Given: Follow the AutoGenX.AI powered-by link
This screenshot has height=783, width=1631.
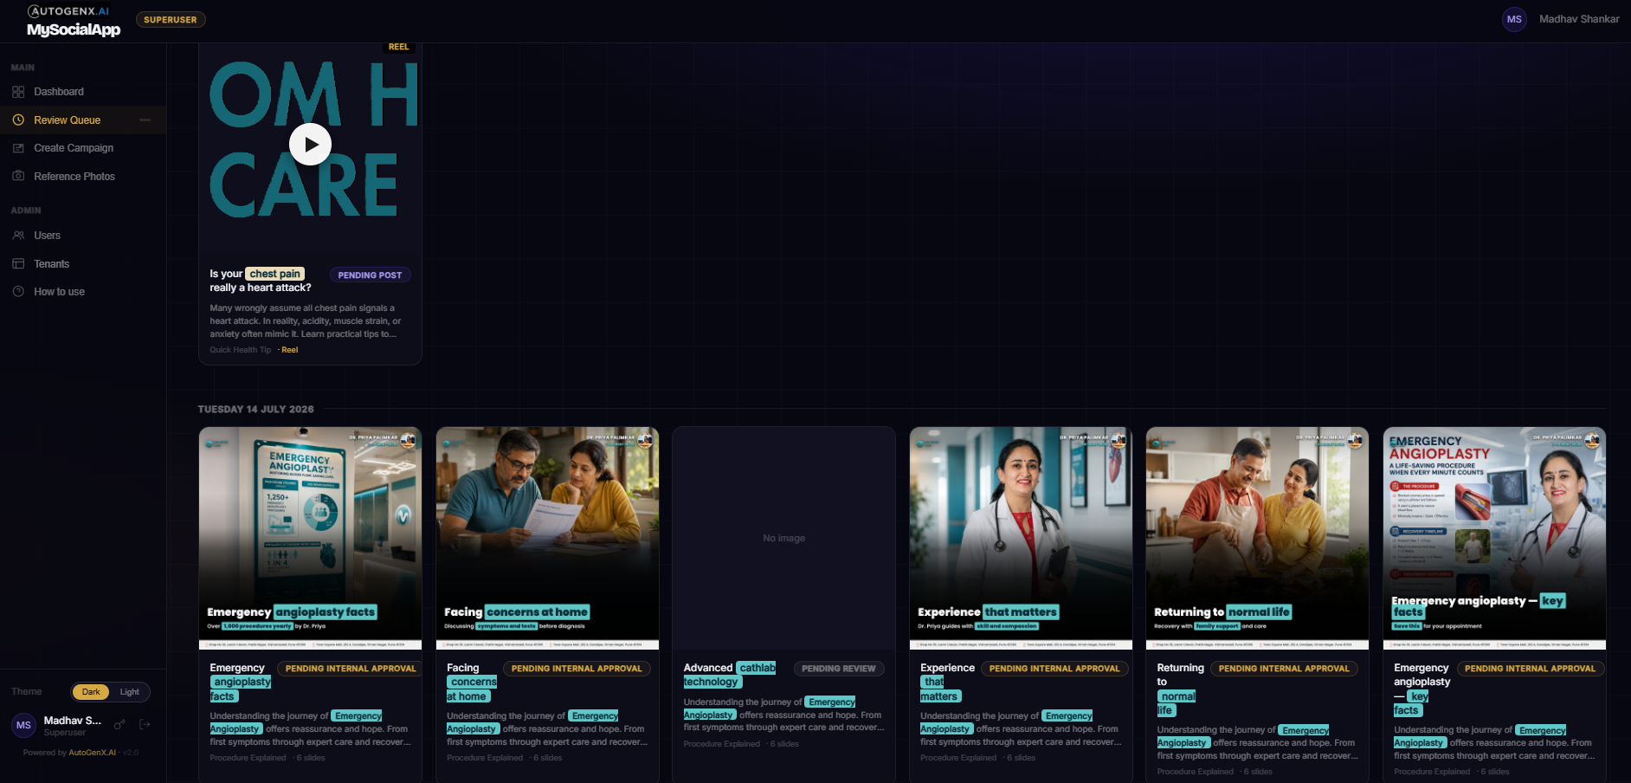Looking at the screenshot, I should 92,753.
